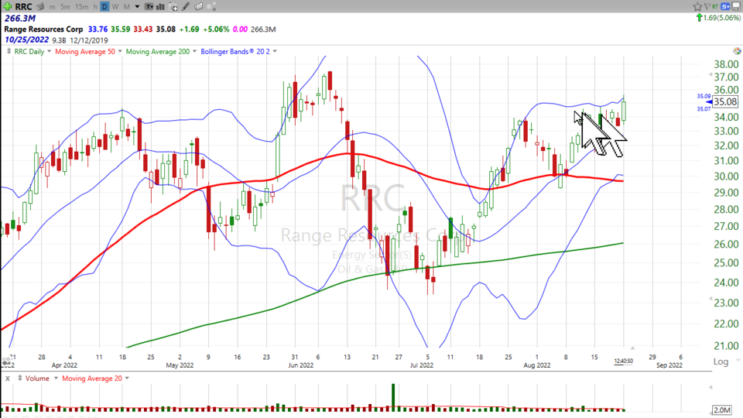Viewport: 743px width, 418px height.
Task: Open the blue S chart template dropdown
Action: click(x=726, y=6)
